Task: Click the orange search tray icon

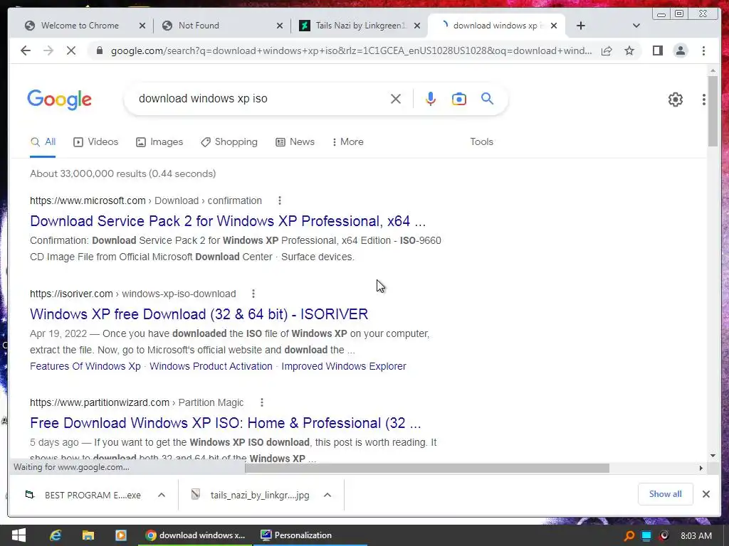Action: (x=629, y=536)
